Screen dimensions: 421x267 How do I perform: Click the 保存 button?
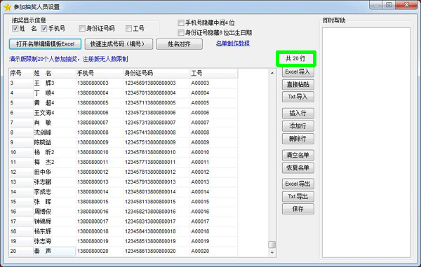click(x=298, y=209)
